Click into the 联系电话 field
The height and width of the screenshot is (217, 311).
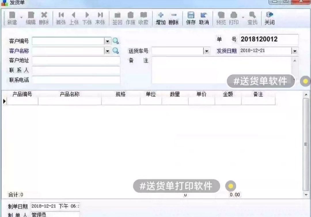pyautogui.click(x=76, y=80)
